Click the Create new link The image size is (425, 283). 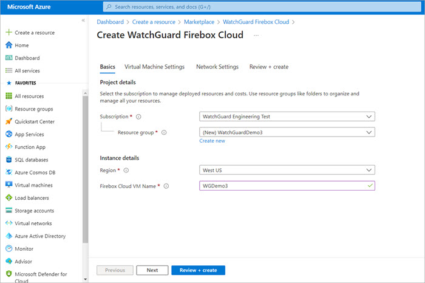coord(212,141)
